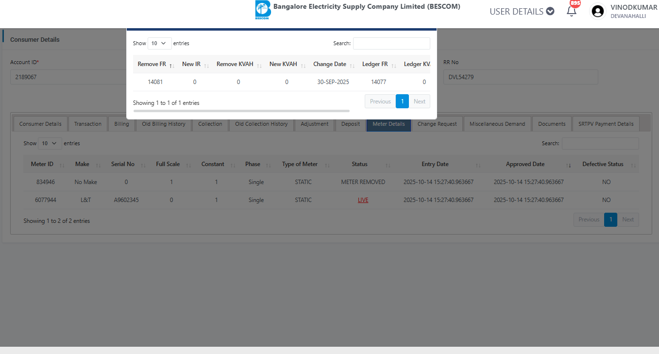The image size is (659, 354).
Task: Click the popup horizontal scrollbar
Action: (x=241, y=111)
